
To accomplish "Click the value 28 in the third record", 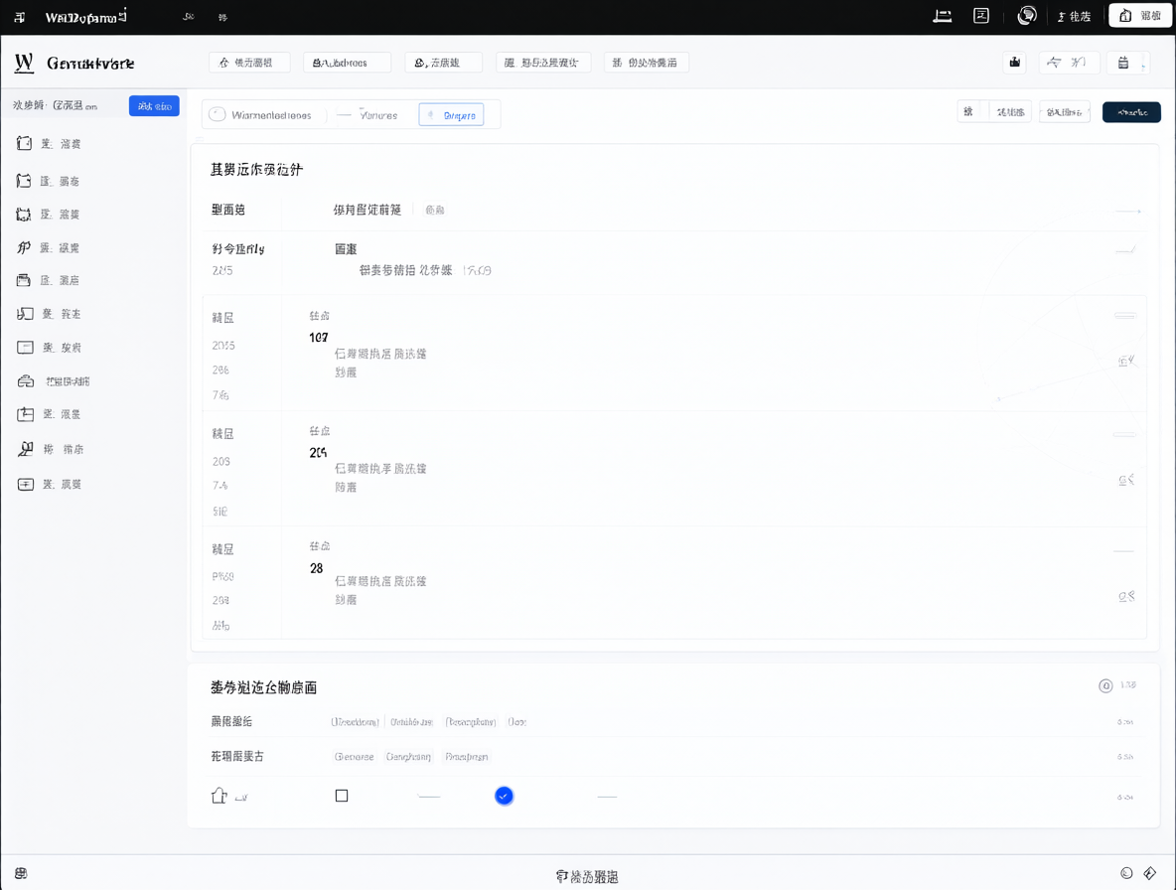I will [317, 568].
